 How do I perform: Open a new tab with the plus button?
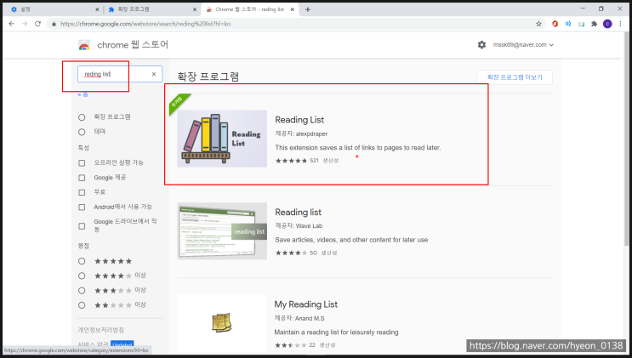click(308, 9)
